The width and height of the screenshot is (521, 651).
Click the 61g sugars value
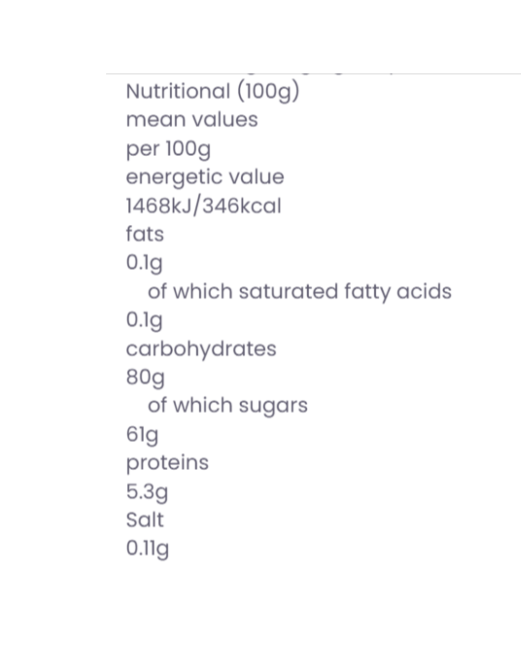pyautogui.click(x=142, y=434)
